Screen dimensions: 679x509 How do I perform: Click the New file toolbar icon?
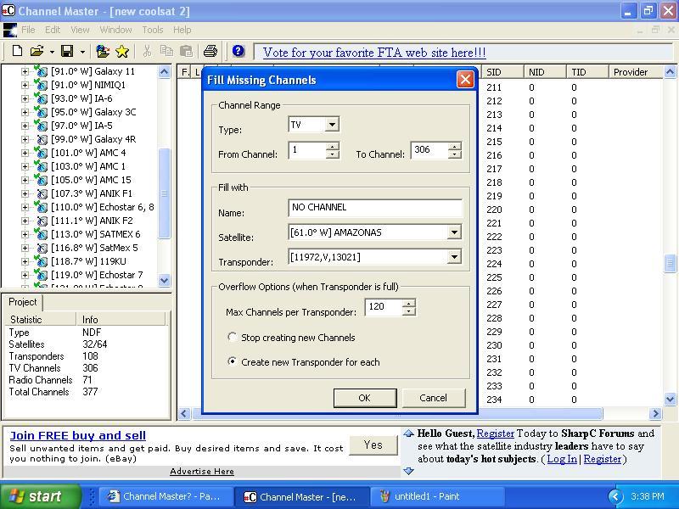tap(17, 51)
